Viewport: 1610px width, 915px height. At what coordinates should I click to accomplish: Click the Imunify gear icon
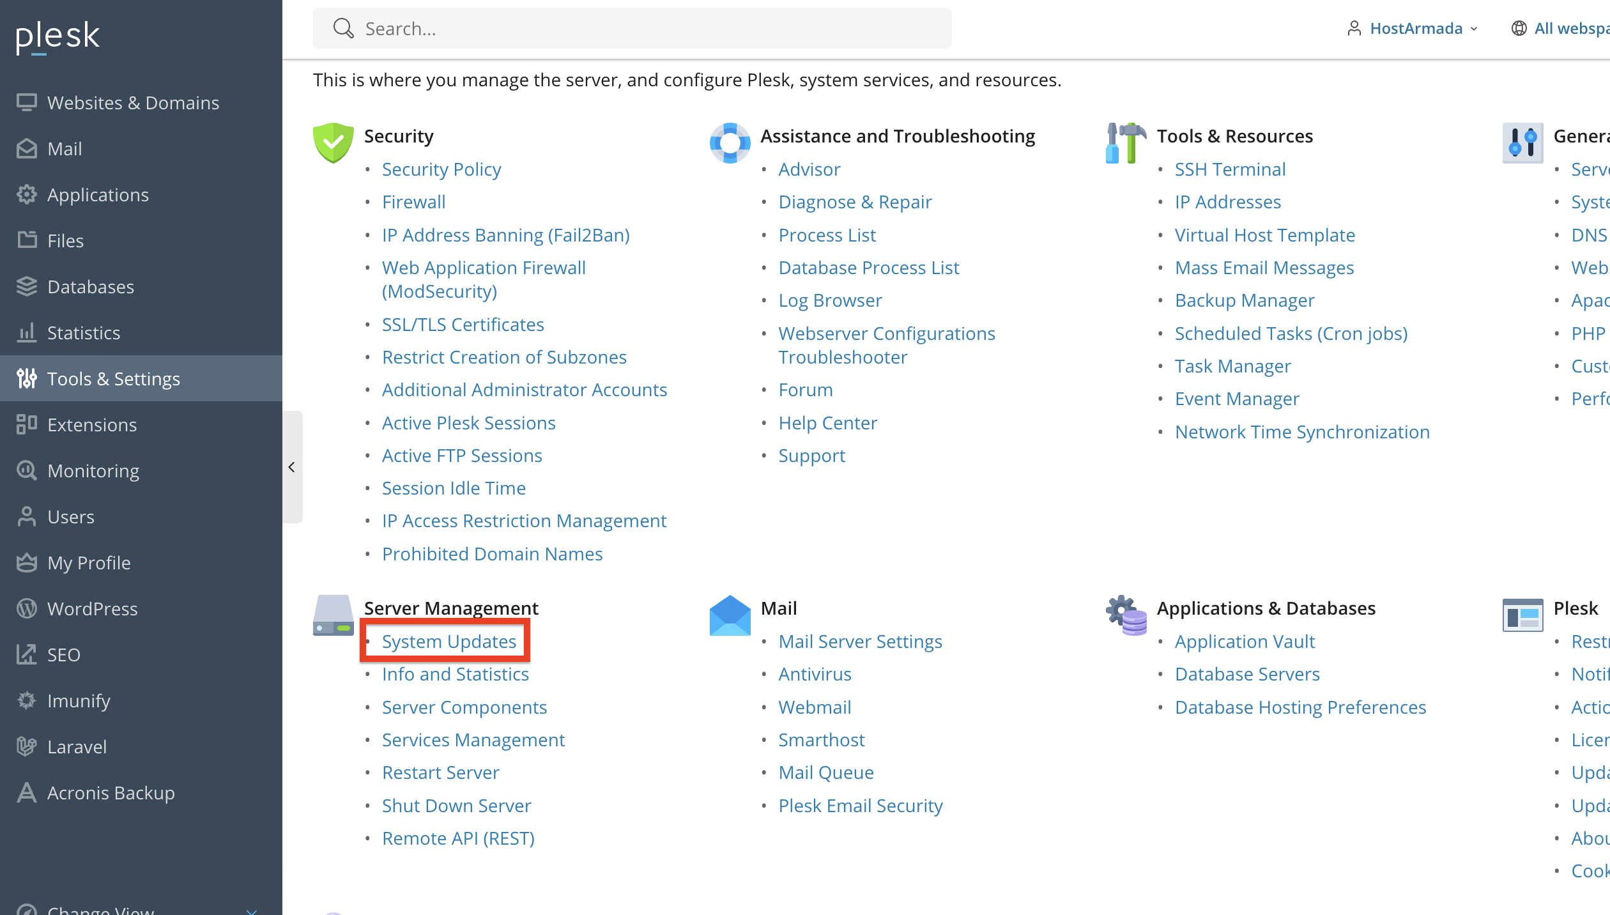[27, 700]
